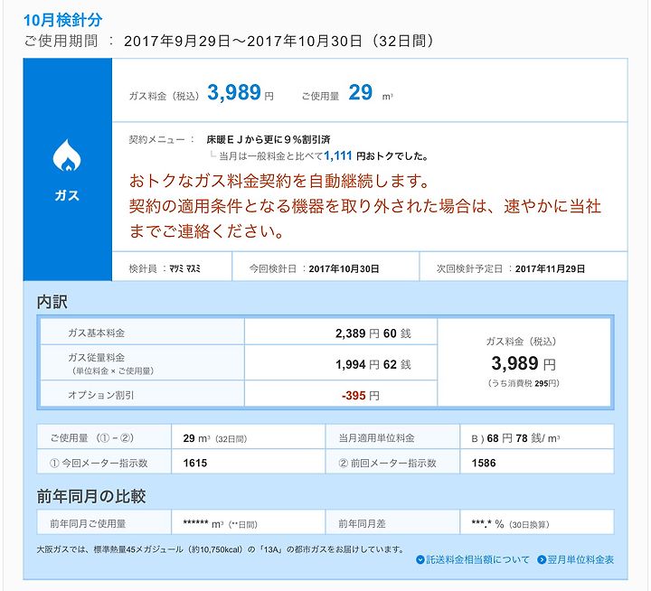
Task: Click arrow icon beside 託送料金相当額について
Action: [420, 559]
